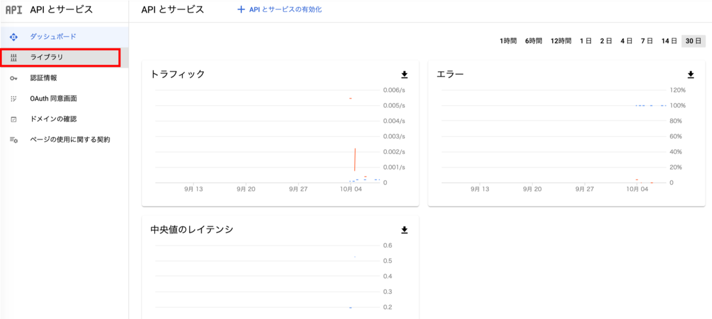Go to 認証情報 page
712x319 pixels.
[64, 78]
